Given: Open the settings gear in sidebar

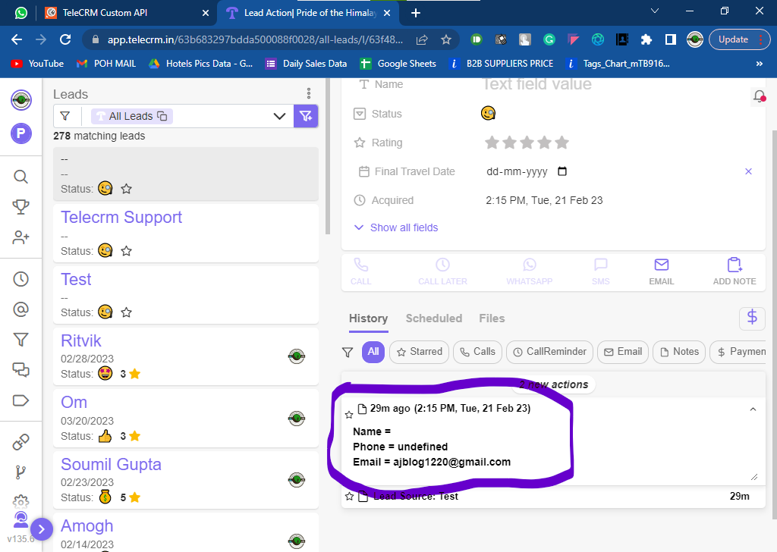Looking at the screenshot, I should 20,501.
